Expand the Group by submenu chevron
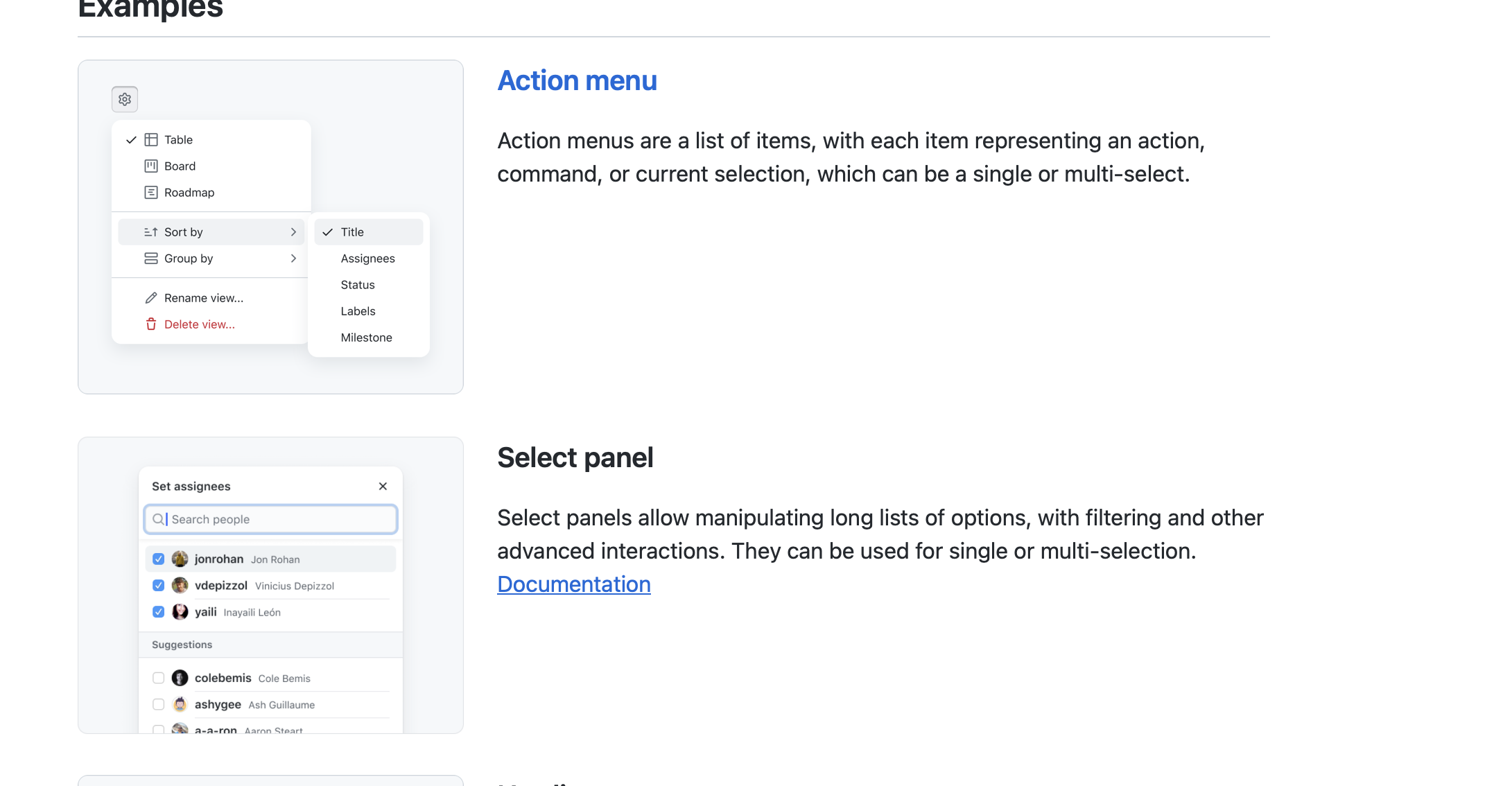 [x=293, y=258]
